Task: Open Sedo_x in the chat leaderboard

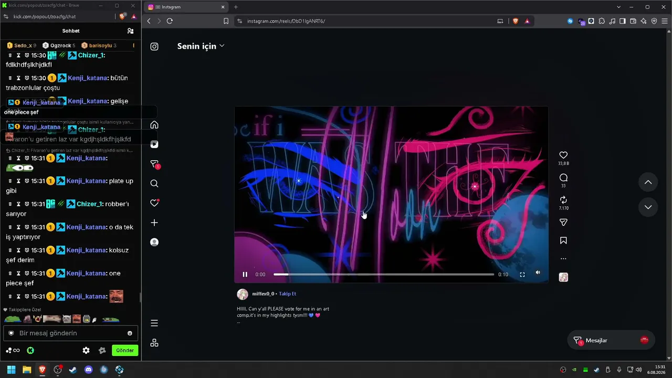Action: [22, 46]
